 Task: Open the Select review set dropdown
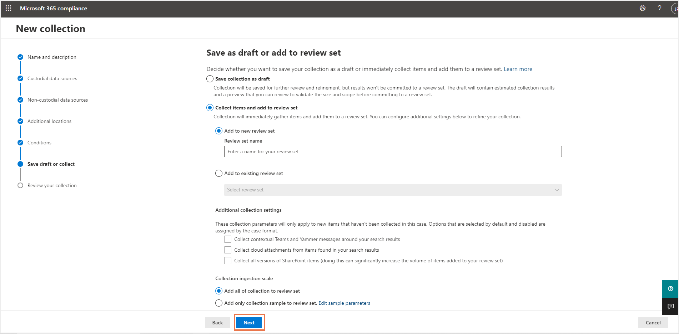click(393, 190)
